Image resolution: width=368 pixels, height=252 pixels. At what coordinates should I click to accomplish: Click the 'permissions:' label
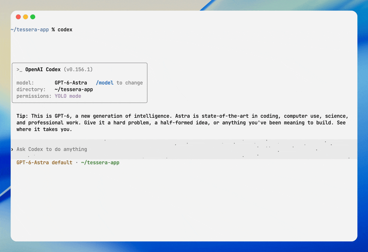point(34,96)
